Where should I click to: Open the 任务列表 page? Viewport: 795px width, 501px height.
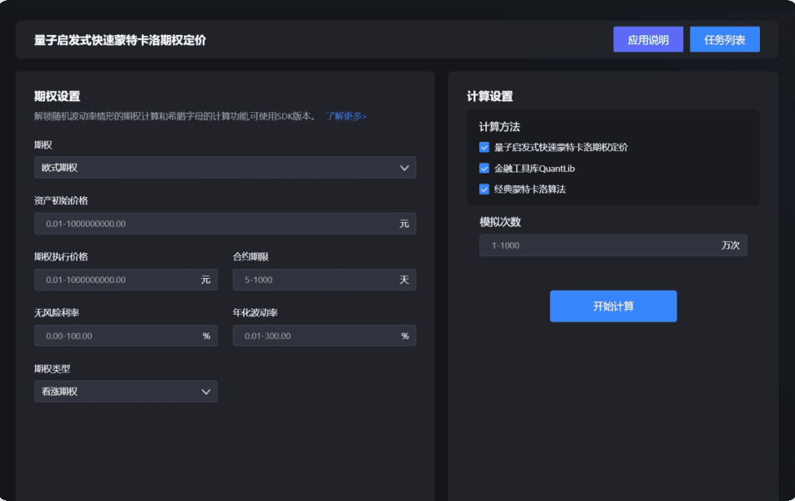725,39
